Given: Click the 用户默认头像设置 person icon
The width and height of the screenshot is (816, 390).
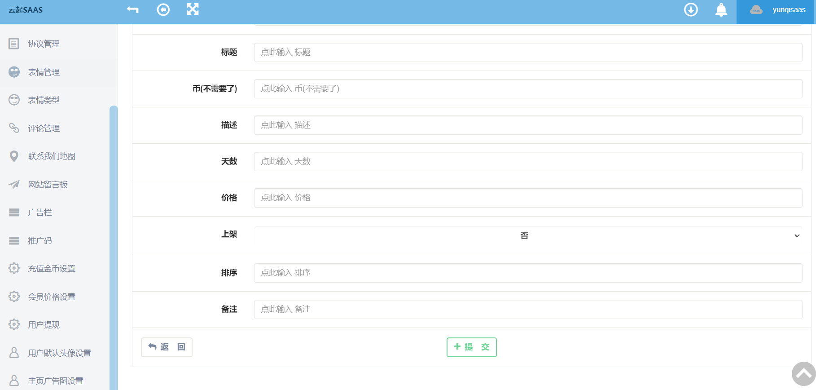Looking at the screenshot, I should point(14,353).
